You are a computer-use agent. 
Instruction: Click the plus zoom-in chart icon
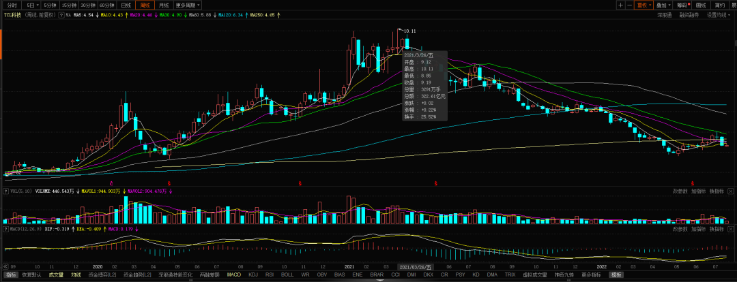click(x=621, y=5)
